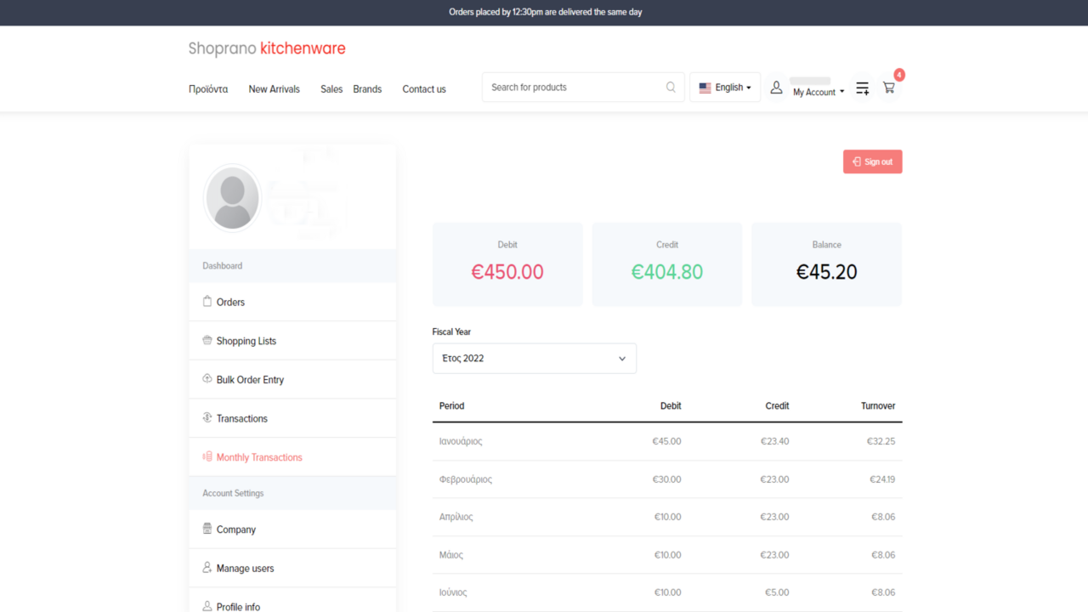This screenshot has height=612, width=1088.
Task: Click the Shopping Lists basket icon
Action: [207, 341]
